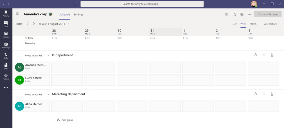Open Chat in the sidebar
Viewport: 284px width, 128px height.
click(6, 24)
